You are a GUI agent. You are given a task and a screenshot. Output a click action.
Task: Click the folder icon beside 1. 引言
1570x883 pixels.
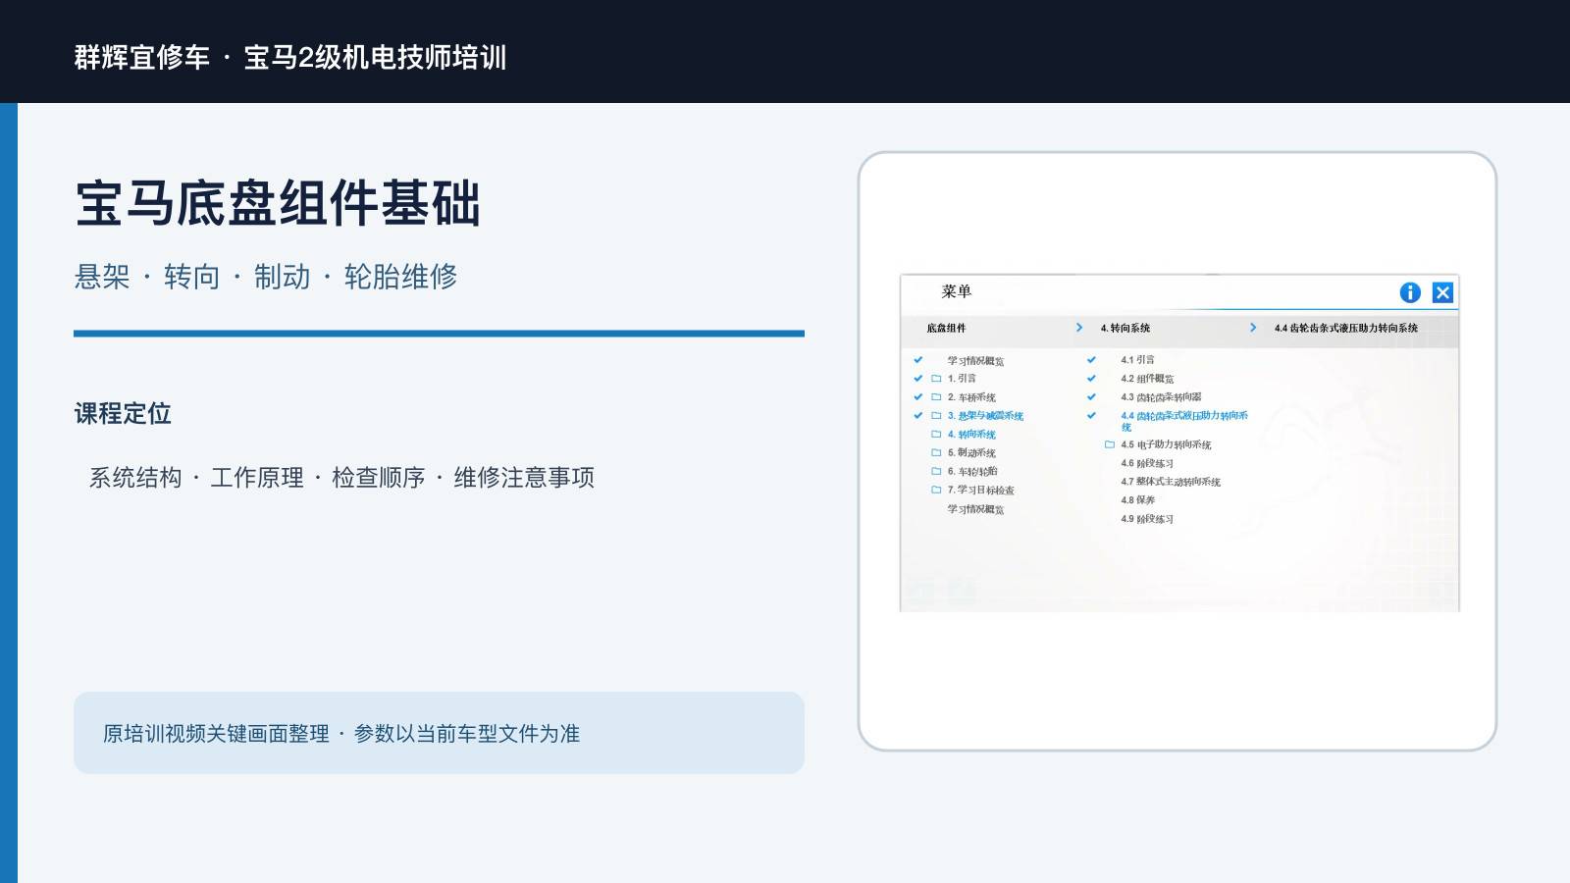(x=936, y=378)
